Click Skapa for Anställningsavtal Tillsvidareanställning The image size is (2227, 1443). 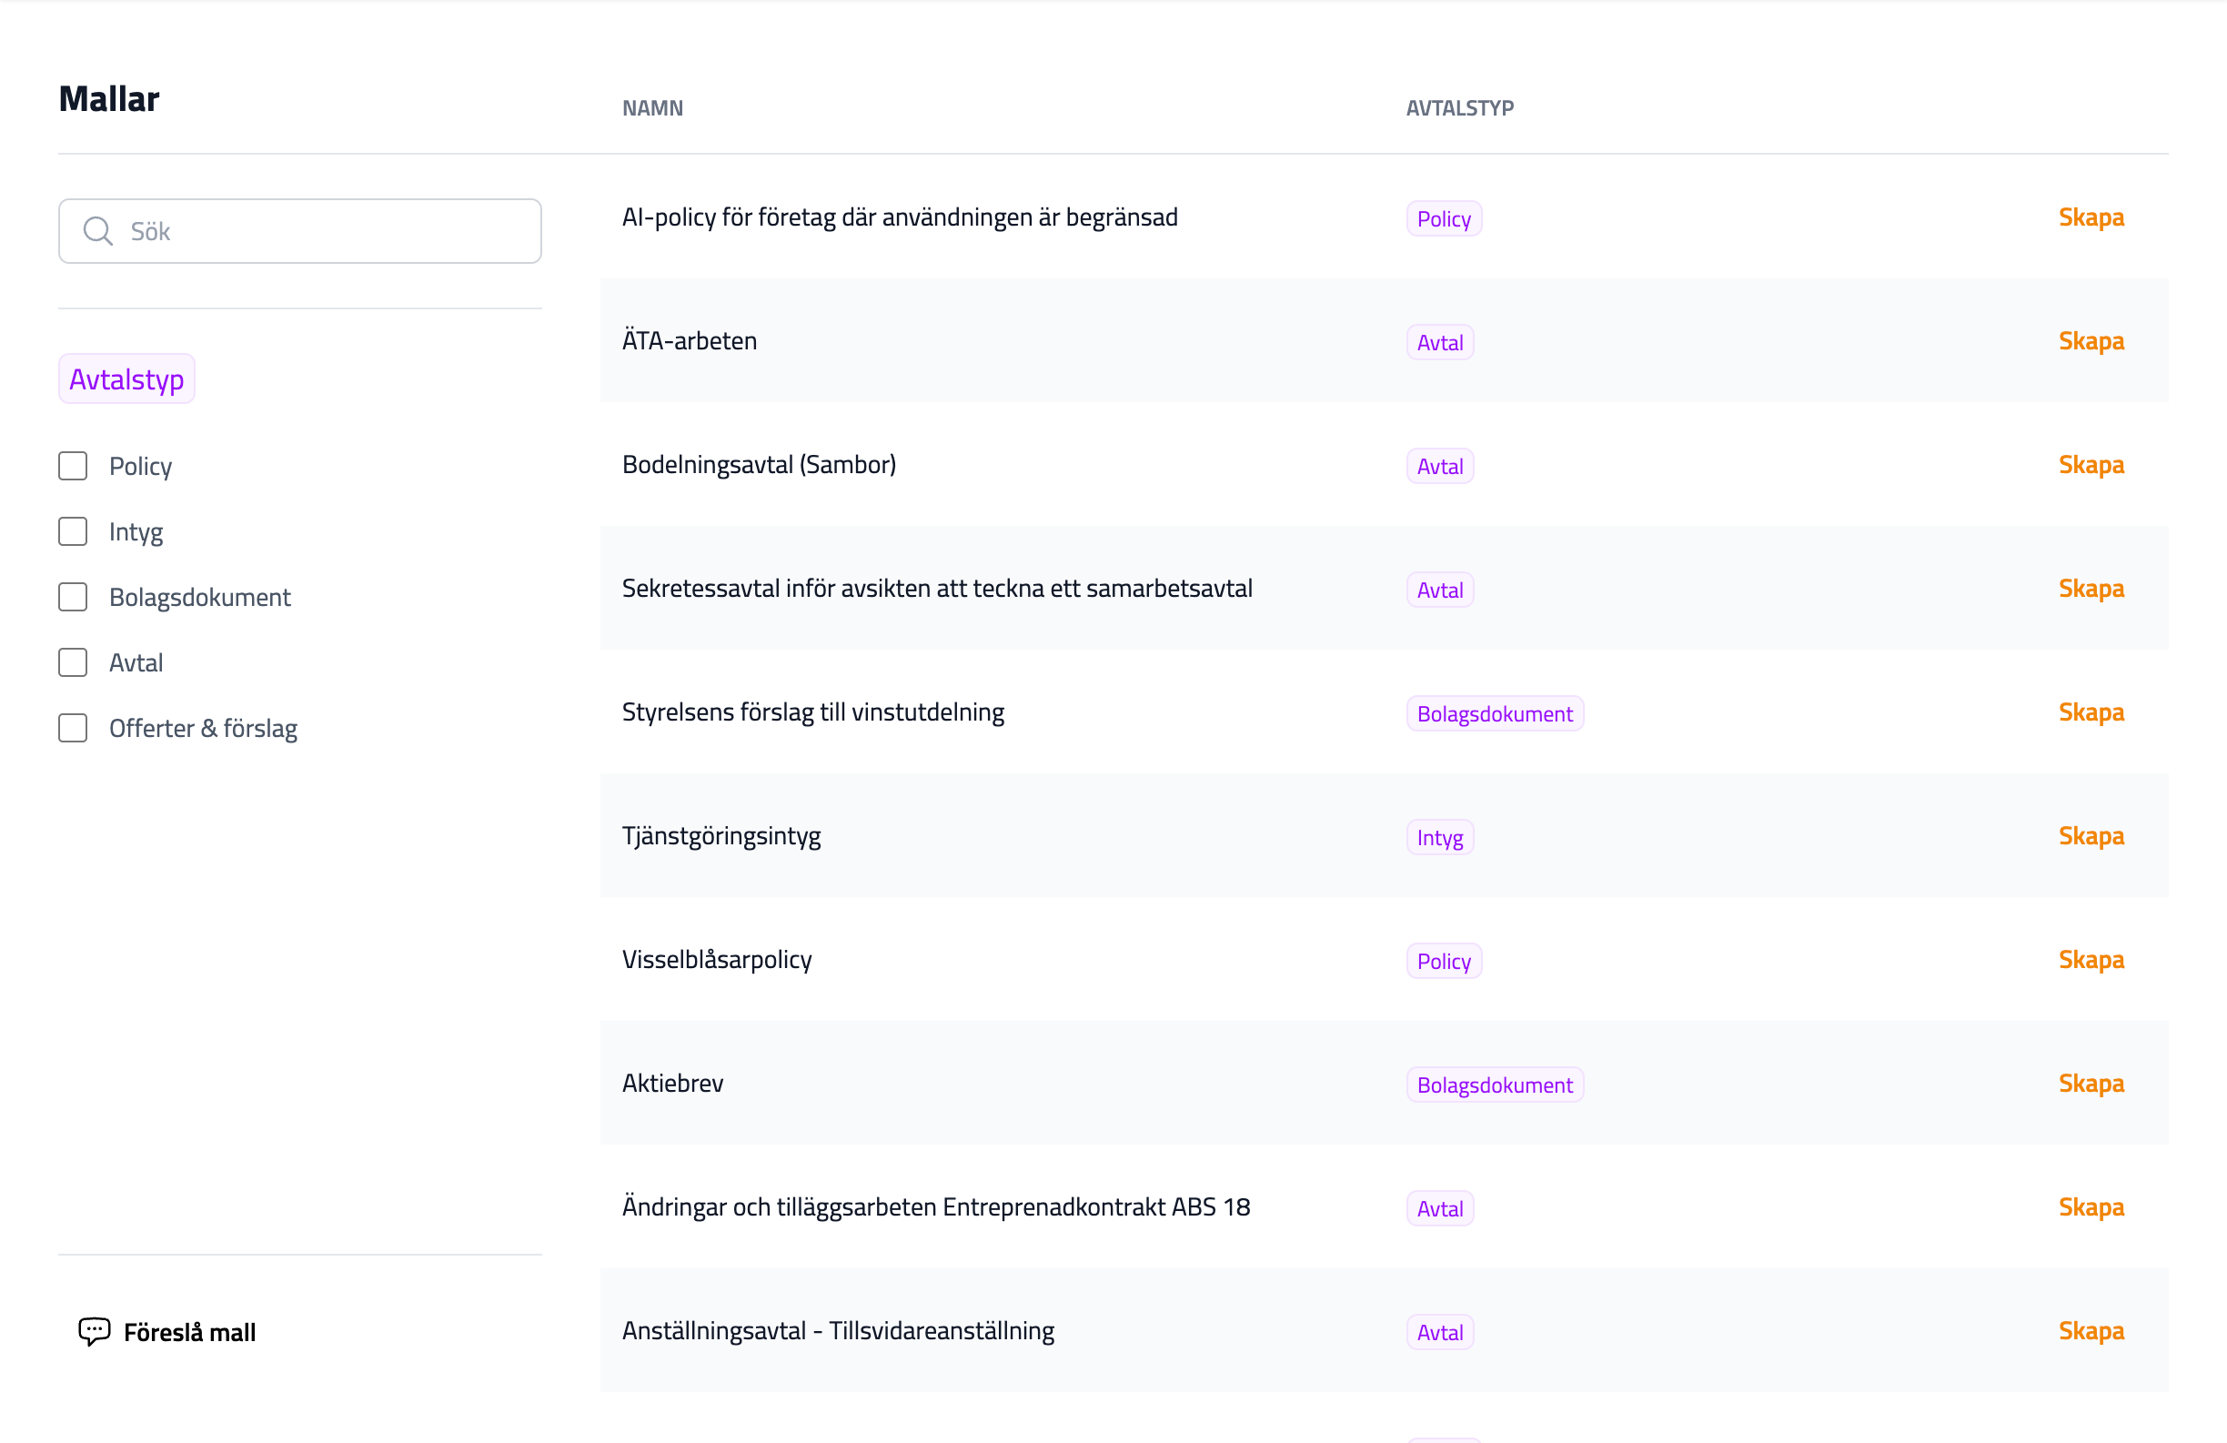2090,1331
